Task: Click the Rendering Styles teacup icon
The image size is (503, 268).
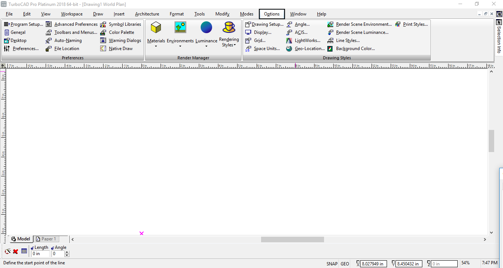Action: coord(229,27)
